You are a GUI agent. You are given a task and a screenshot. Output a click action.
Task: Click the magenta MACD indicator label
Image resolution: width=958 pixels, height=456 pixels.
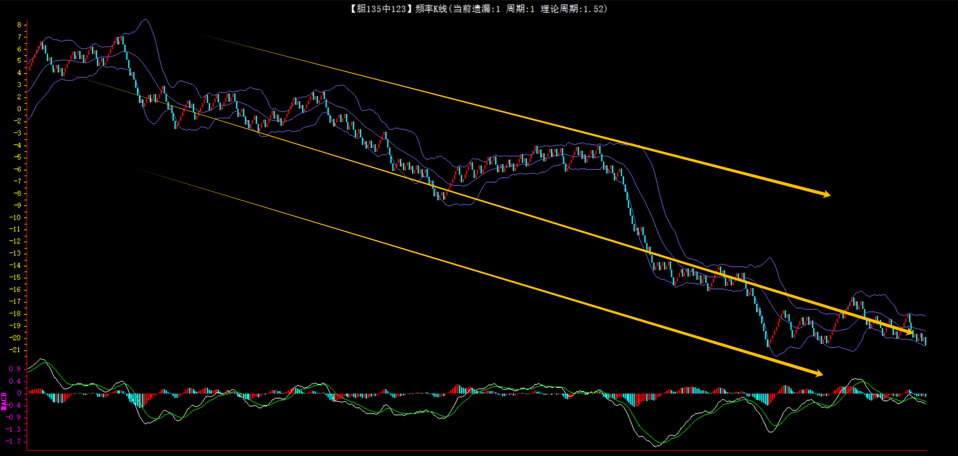[4, 401]
